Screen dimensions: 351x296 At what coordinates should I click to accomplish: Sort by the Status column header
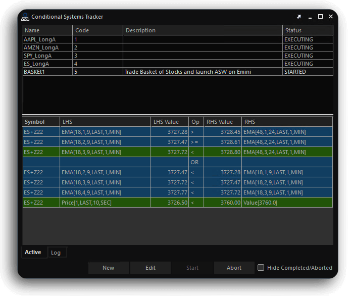pos(308,30)
